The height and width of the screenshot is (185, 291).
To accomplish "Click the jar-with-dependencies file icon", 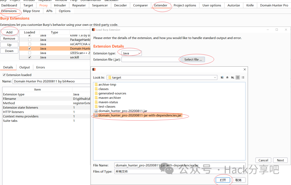I will pos(96,115).
